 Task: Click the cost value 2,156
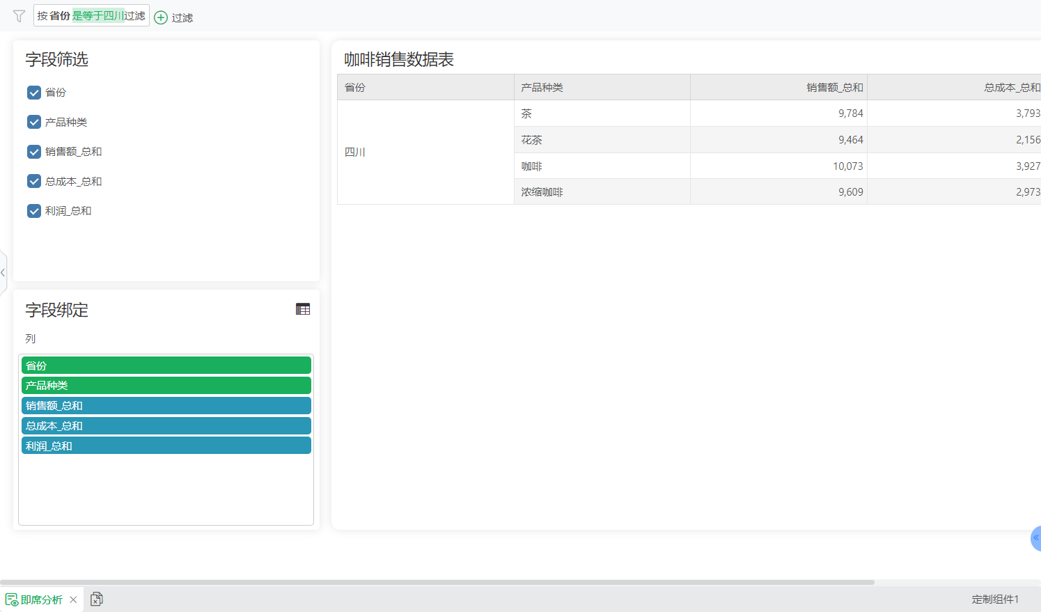click(955, 140)
